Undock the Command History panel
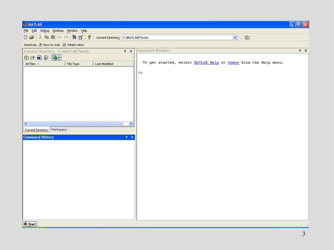334x250 pixels. pyautogui.click(x=127, y=137)
